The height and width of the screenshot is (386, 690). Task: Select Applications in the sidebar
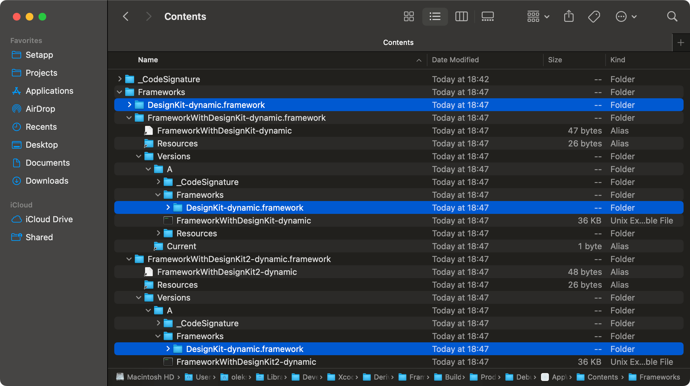49,91
